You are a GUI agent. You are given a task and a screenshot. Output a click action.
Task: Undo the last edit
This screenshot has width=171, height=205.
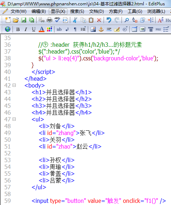point(109,20)
